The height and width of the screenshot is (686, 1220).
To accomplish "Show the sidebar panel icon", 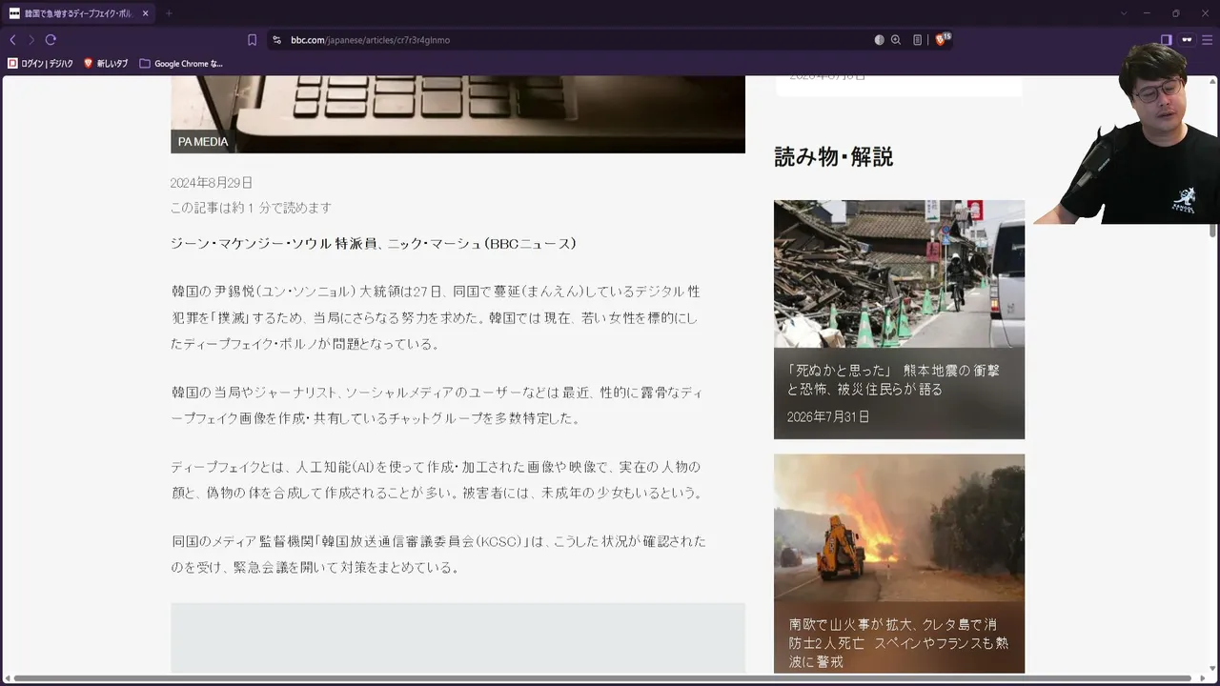I will click(1166, 40).
